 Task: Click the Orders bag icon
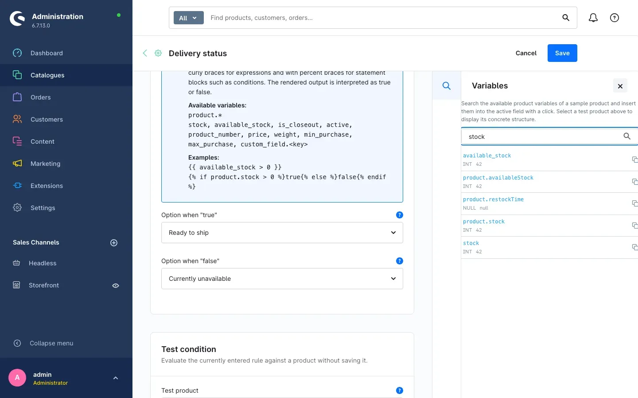[x=17, y=97]
